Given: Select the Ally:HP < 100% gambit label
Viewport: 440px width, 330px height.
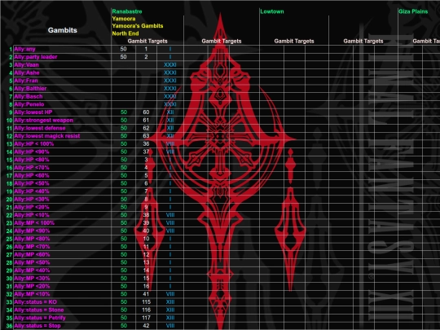Looking at the screenshot, I should [33, 144].
